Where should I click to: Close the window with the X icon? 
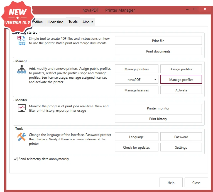[x=205, y=9]
